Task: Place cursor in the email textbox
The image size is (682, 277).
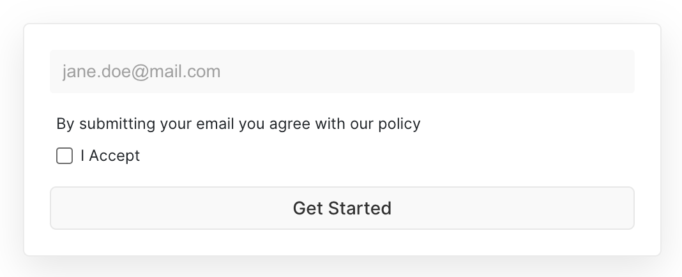Action: (342, 71)
